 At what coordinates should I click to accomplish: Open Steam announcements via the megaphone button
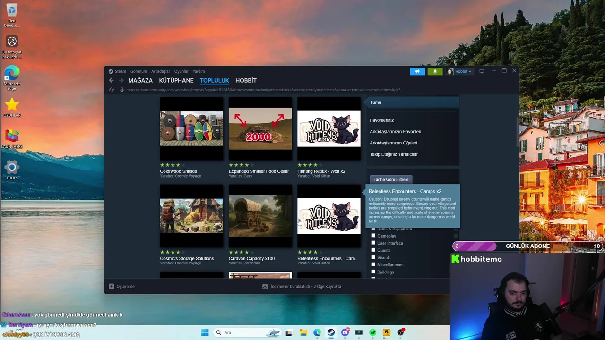tap(417, 71)
